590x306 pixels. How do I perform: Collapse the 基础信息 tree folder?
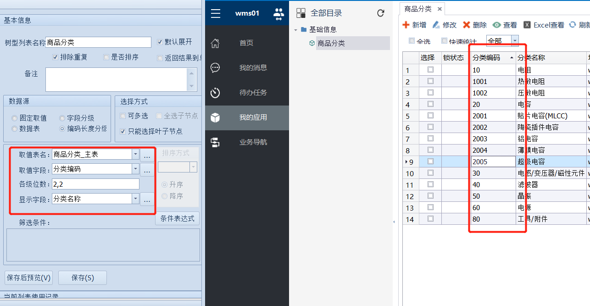click(x=296, y=30)
